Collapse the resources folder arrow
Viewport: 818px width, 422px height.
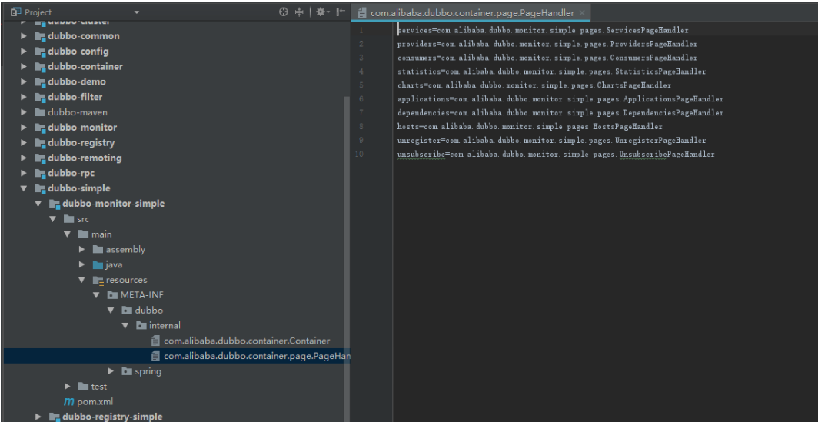[x=82, y=280]
